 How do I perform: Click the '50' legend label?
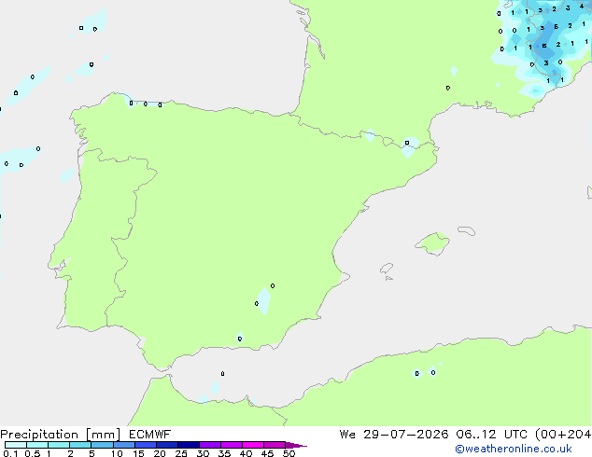289,453
